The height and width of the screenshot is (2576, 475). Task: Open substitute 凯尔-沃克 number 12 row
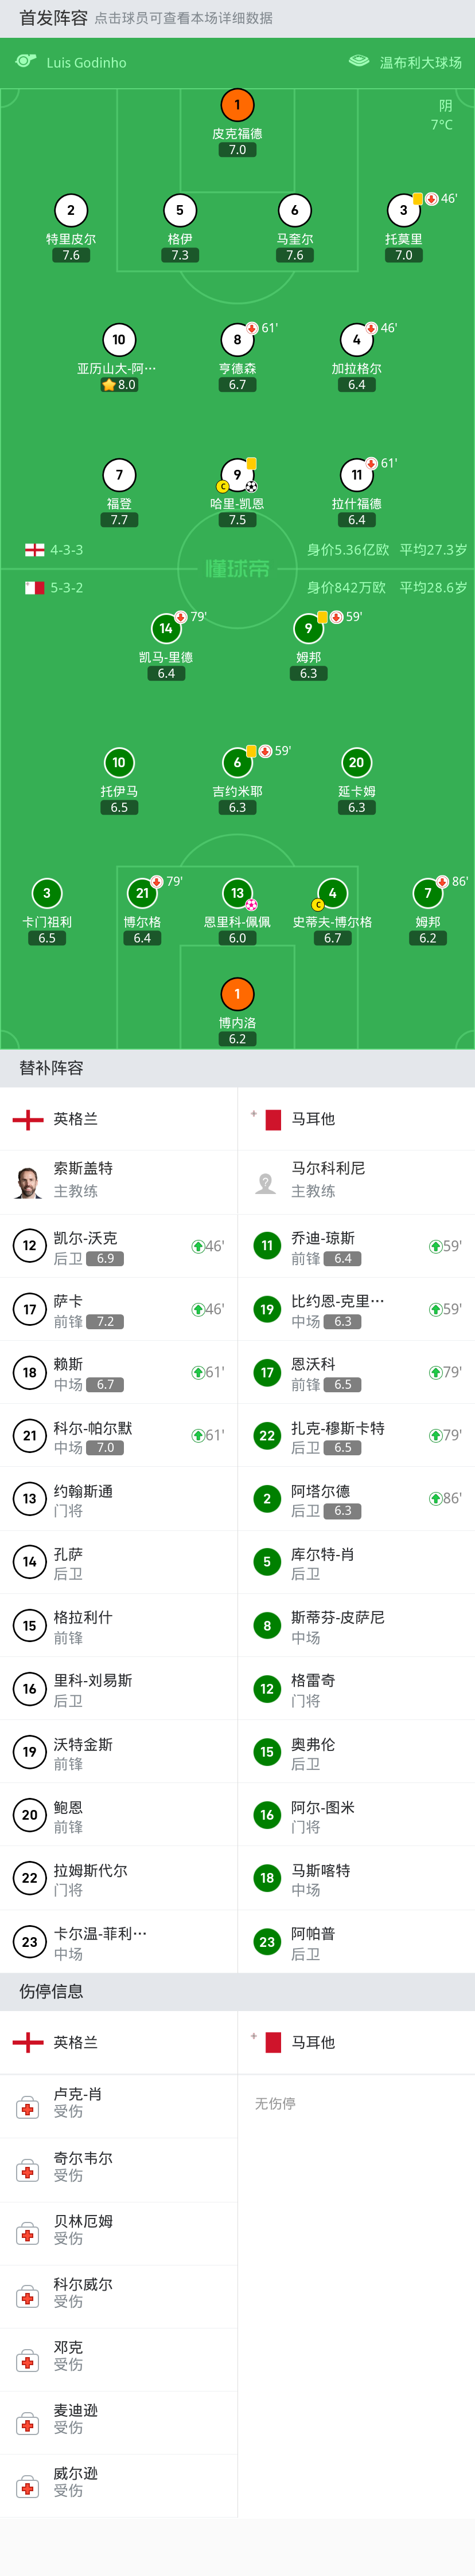coord(119,1247)
